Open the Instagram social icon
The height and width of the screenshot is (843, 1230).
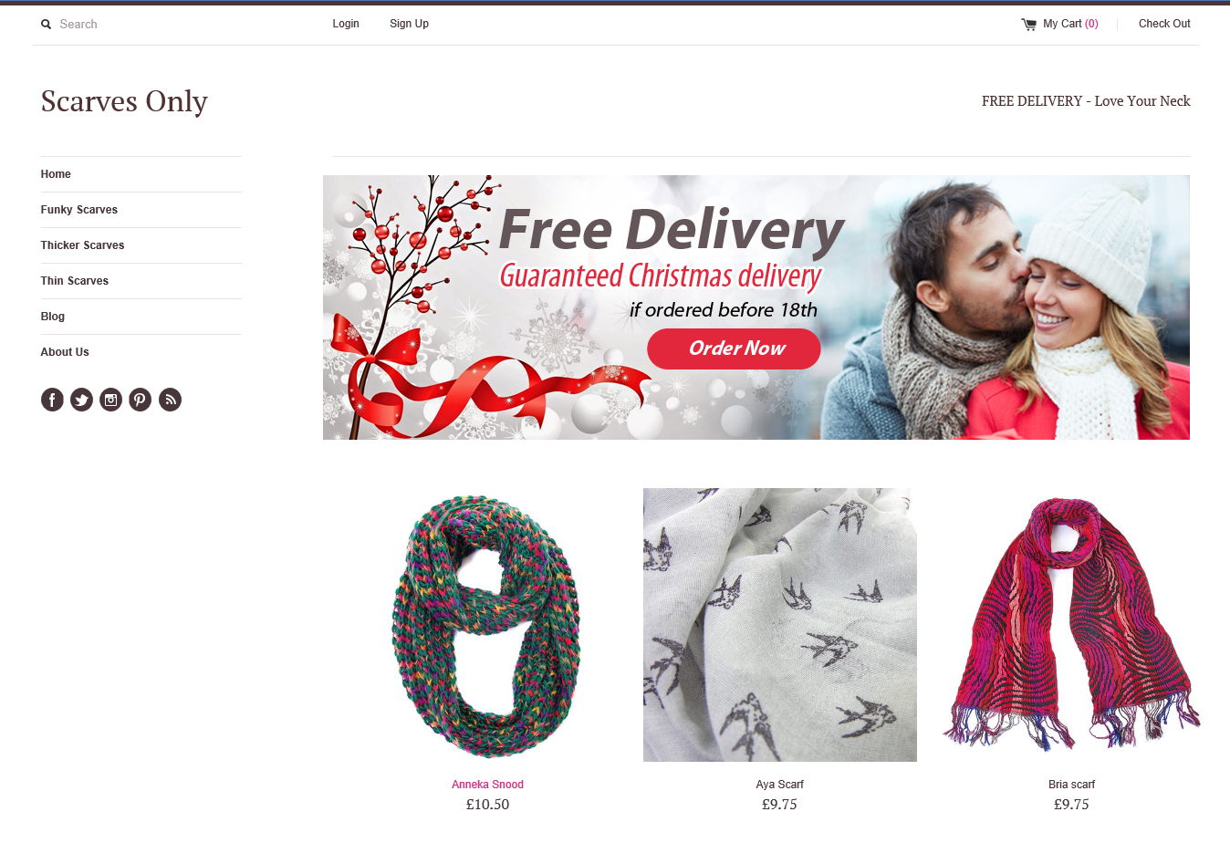110,400
